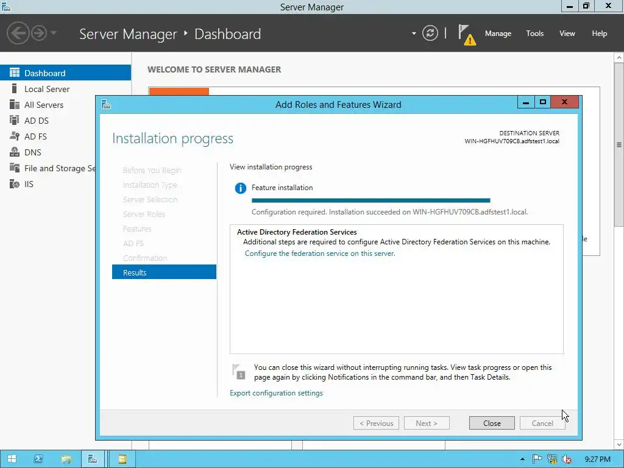This screenshot has width=624, height=468.
Task: Minimize the Add Roles and Features Wizard
Action: (525, 102)
